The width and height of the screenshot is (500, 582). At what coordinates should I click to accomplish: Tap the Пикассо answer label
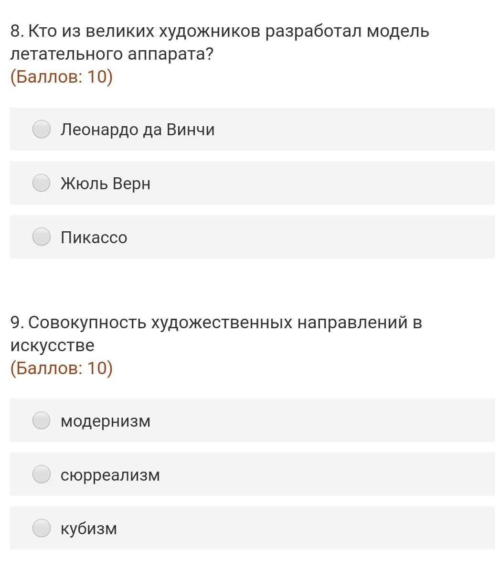coord(94,237)
